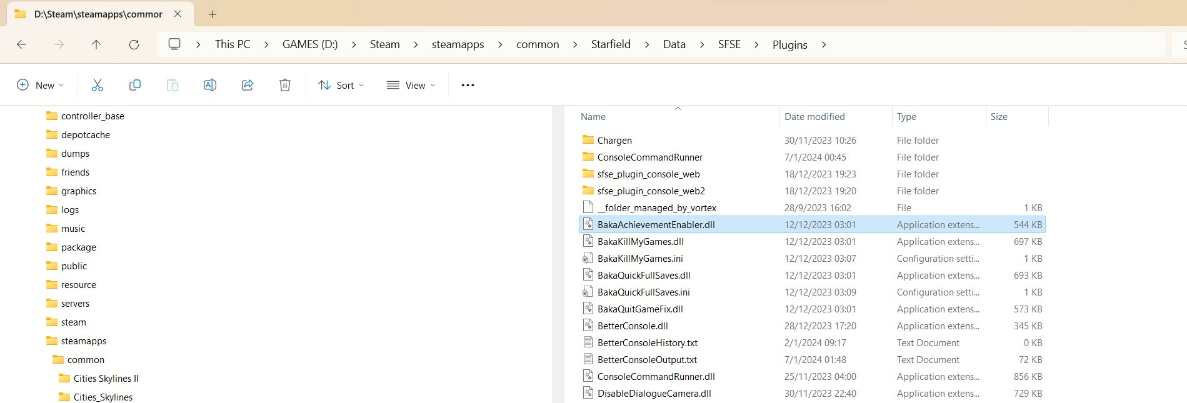Click the sfse_plugin_console_web2 folder icon
Viewport: 1187px width, 403px height.
[x=588, y=190]
